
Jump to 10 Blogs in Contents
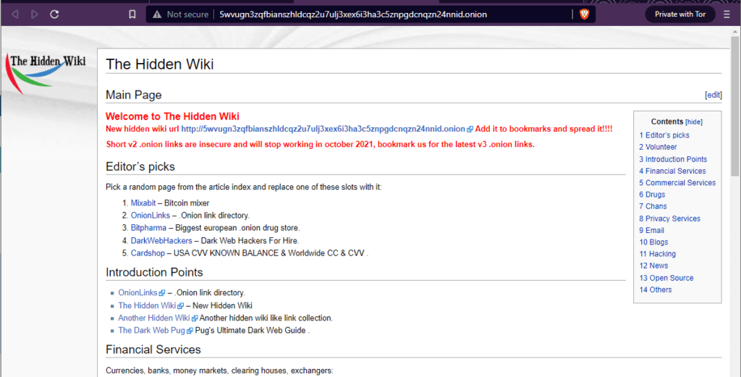pyautogui.click(x=653, y=242)
